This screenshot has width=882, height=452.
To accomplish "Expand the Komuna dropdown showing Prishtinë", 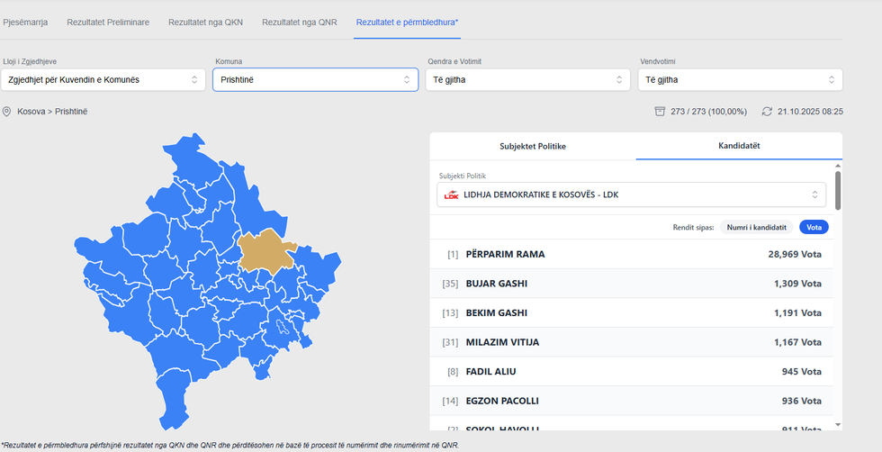I will click(314, 80).
